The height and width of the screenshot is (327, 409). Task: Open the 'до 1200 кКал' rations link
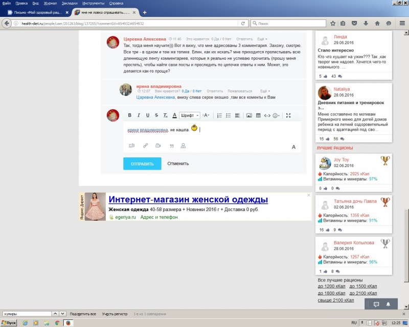click(x=332, y=287)
